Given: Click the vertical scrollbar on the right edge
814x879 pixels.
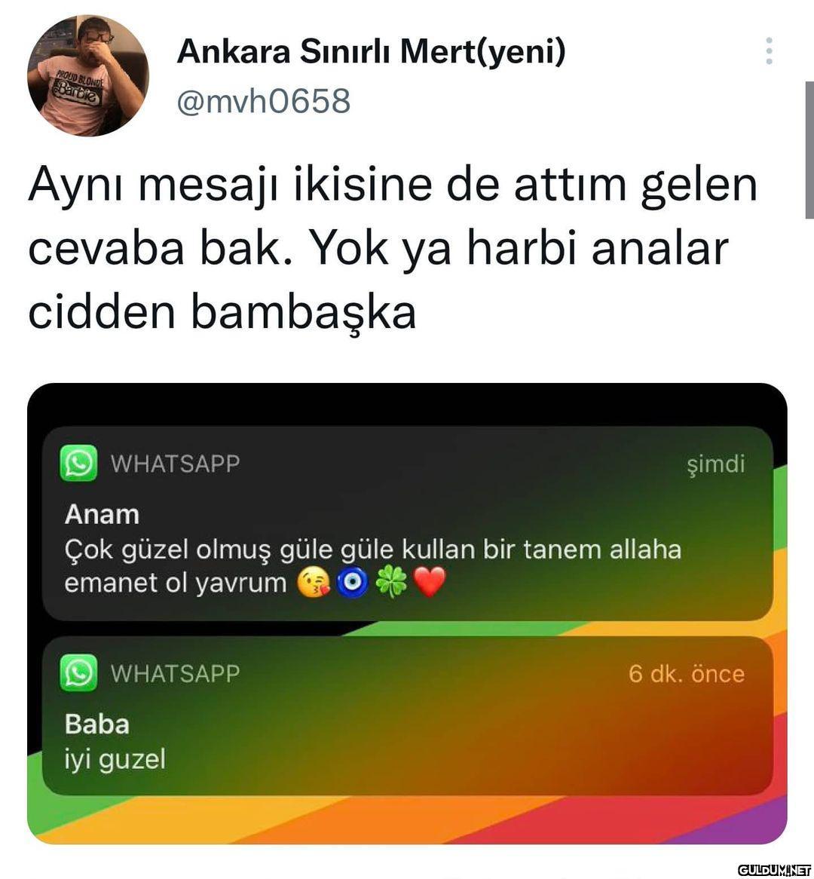Looking at the screenshot, I should (x=809, y=150).
